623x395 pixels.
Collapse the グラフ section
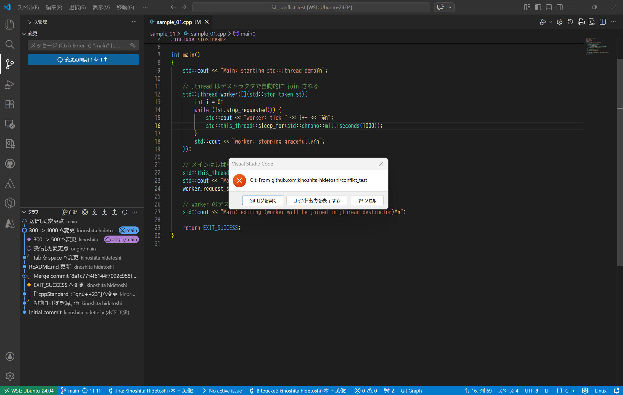[x=24, y=212]
